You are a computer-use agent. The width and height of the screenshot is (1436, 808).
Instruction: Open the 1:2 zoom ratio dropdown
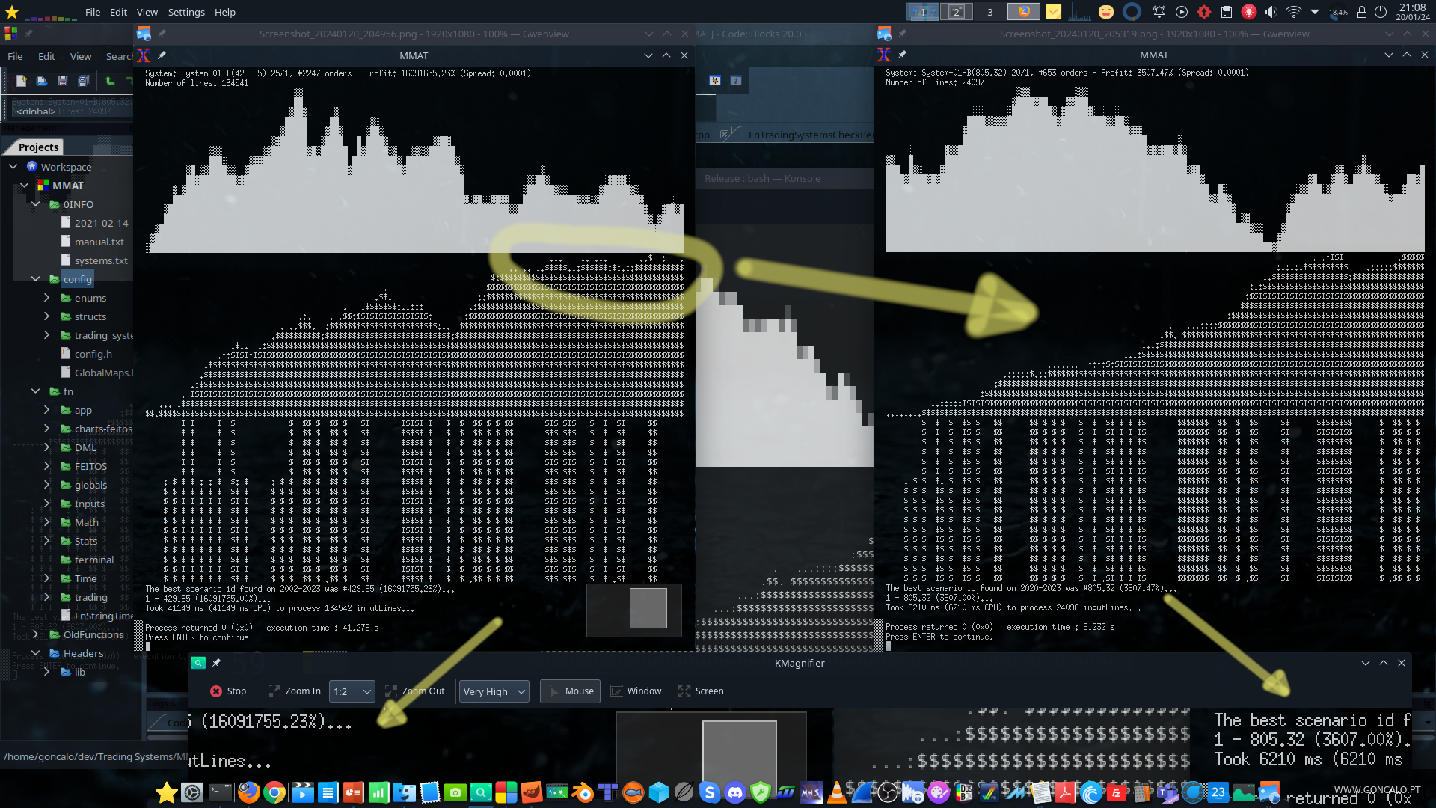coord(352,691)
